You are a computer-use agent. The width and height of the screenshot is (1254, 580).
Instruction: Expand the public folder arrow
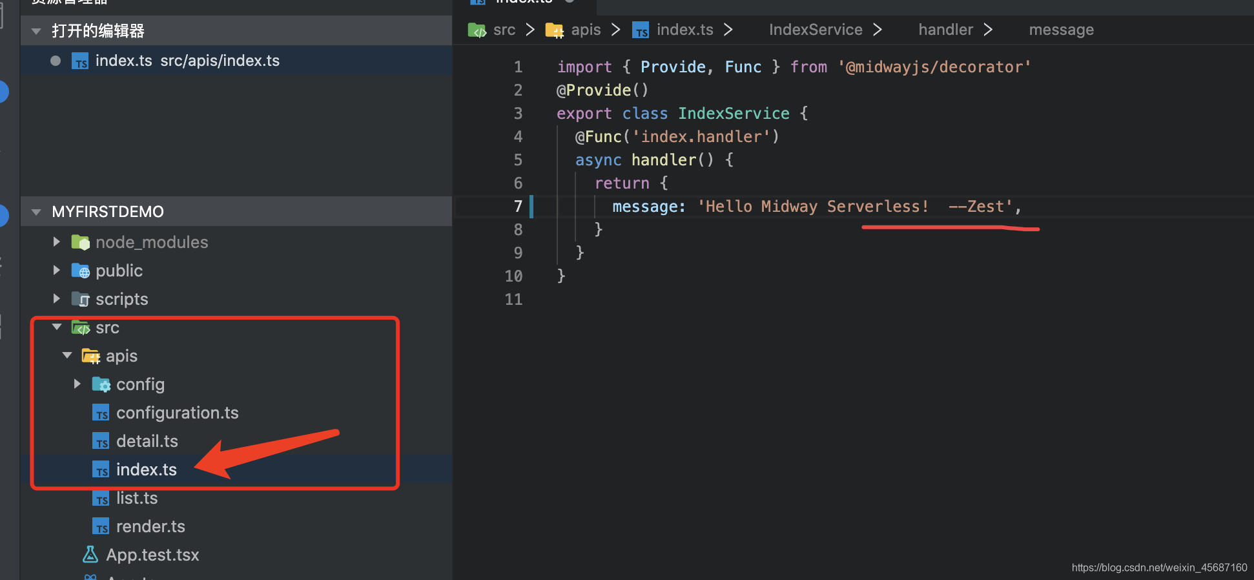click(x=57, y=270)
